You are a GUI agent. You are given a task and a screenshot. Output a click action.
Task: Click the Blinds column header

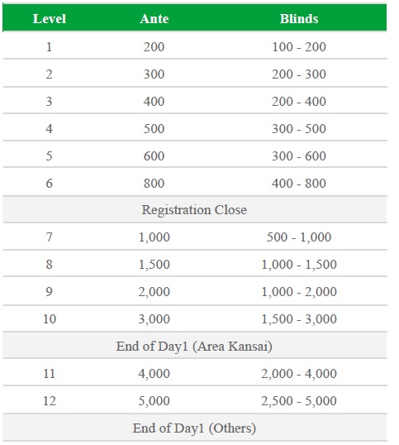(x=299, y=19)
